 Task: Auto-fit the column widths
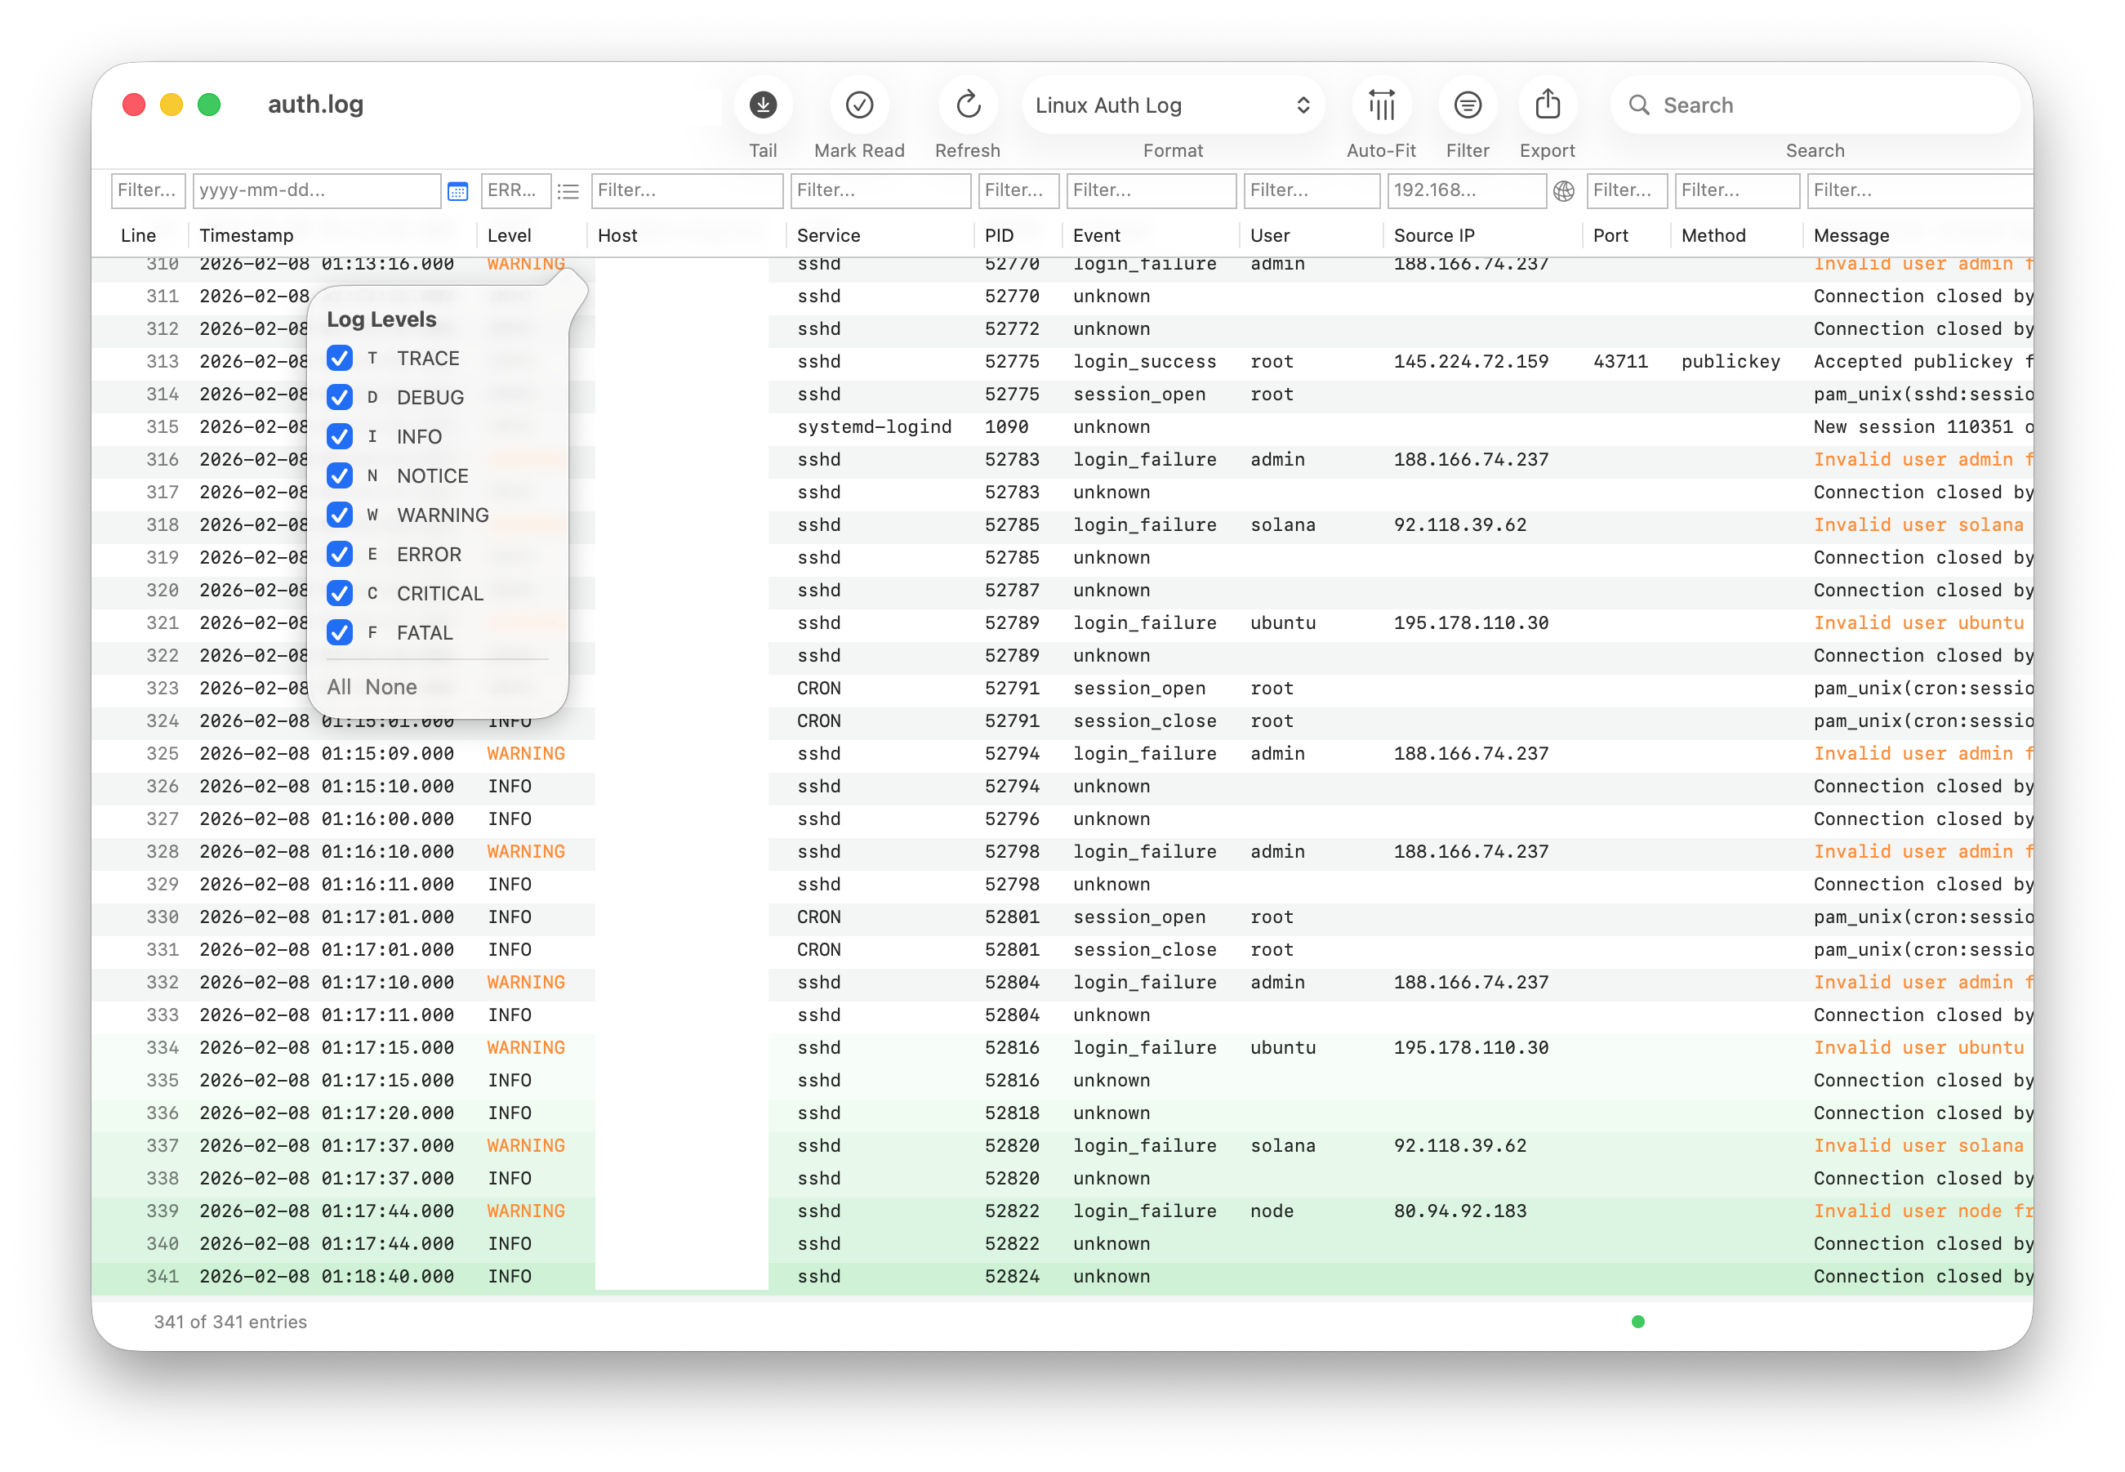1380,105
